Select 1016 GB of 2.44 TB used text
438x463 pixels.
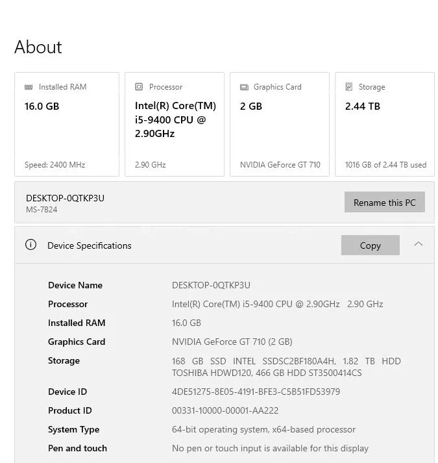click(385, 164)
